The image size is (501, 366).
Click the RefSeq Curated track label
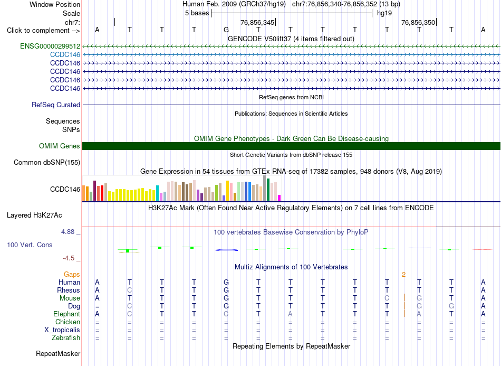click(x=55, y=105)
